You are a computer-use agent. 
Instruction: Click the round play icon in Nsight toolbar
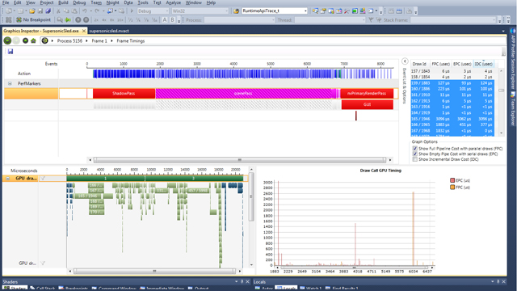78,19
